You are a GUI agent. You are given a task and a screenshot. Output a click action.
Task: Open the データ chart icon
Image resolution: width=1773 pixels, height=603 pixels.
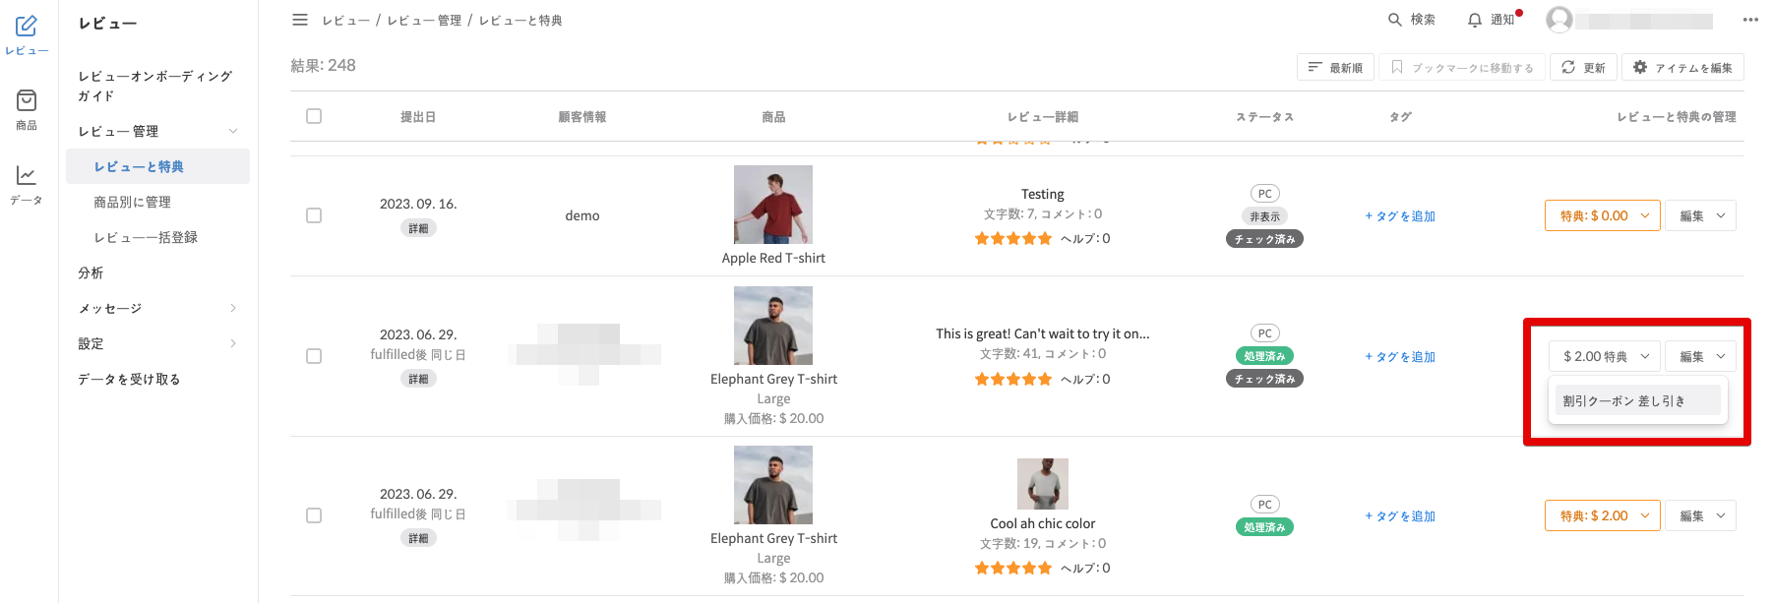coord(27,176)
